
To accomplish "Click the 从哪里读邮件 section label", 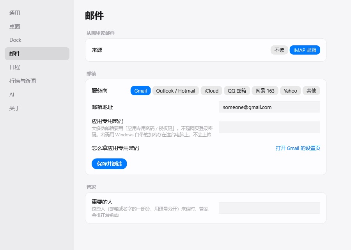I will point(101,33).
